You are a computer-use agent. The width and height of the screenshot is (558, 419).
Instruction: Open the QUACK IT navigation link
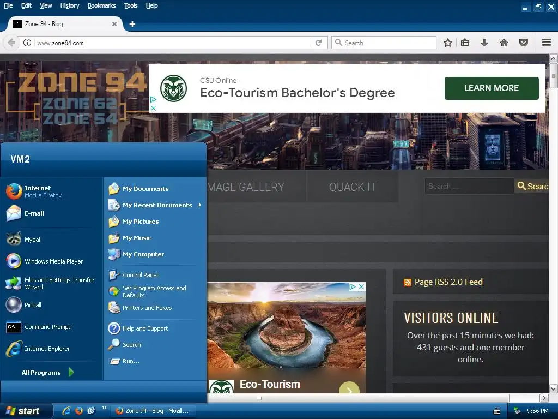pyautogui.click(x=353, y=187)
